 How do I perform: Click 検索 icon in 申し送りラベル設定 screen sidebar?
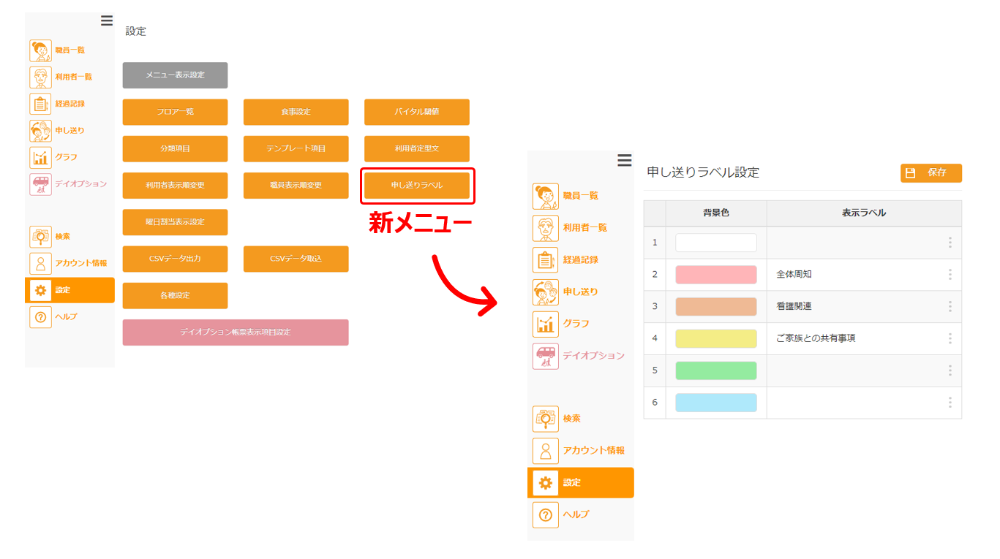tap(545, 419)
